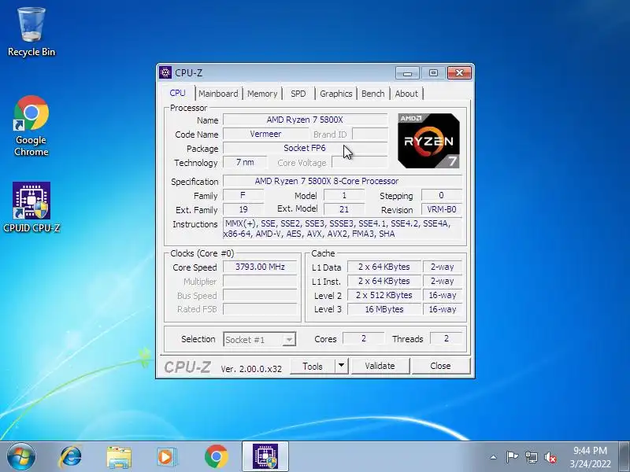
Task: Click the CPU-Z title bar app icon
Action: [x=165, y=72]
